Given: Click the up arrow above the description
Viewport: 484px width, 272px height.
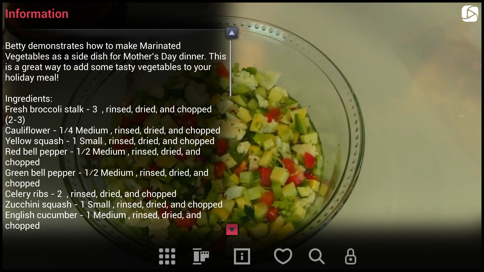Looking at the screenshot, I should 232,33.
